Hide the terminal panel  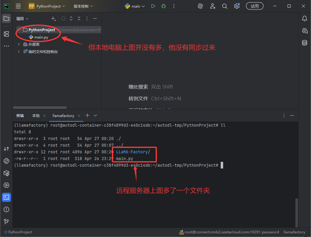coord(292,115)
